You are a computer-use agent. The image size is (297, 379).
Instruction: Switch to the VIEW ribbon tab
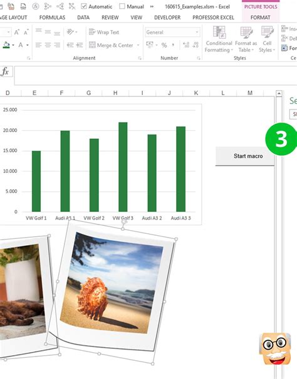[136, 18]
